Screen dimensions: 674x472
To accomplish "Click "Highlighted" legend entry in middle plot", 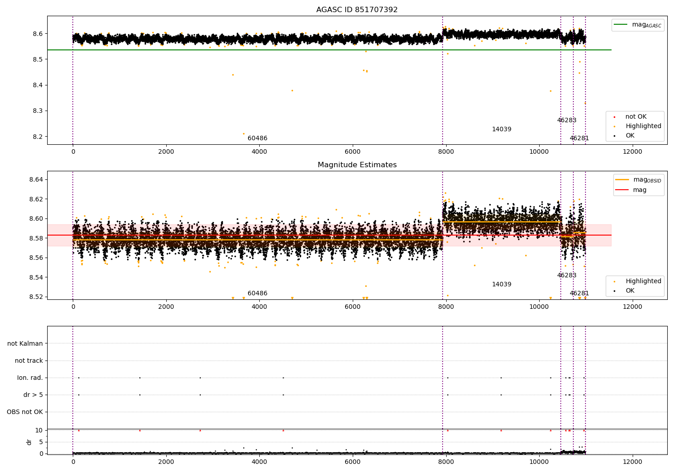I will click(x=637, y=281).
